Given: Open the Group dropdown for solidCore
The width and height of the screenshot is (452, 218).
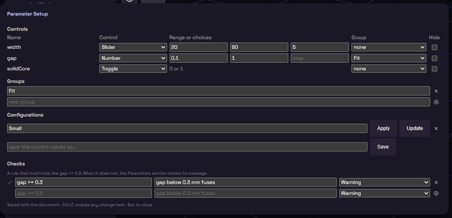Looking at the screenshot, I should click(388, 69).
